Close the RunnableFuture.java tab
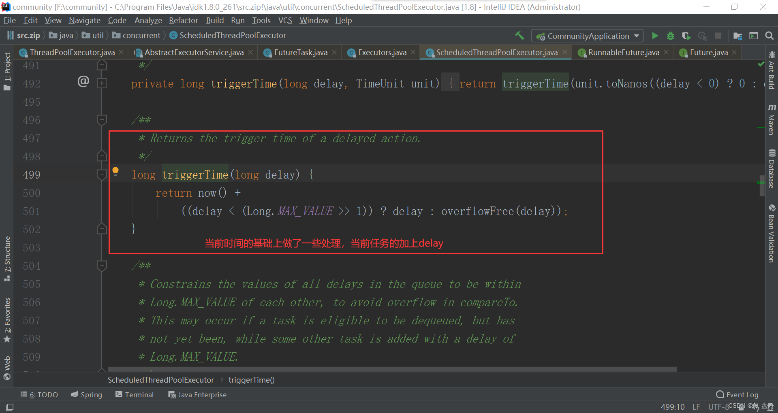 [x=666, y=52]
